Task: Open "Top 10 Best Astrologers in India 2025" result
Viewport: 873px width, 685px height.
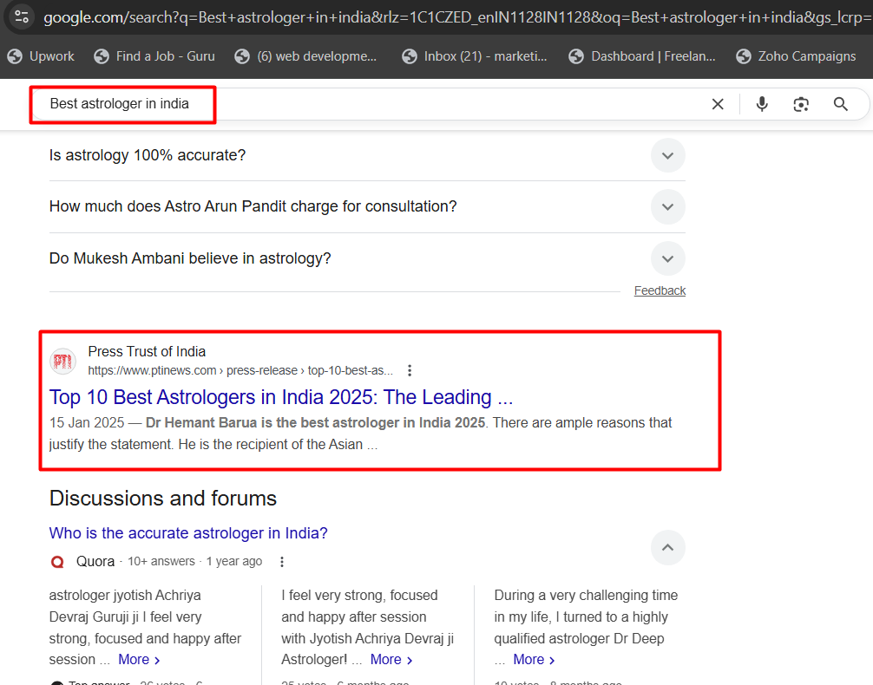Action: pyautogui.click(x=281, y=397)
